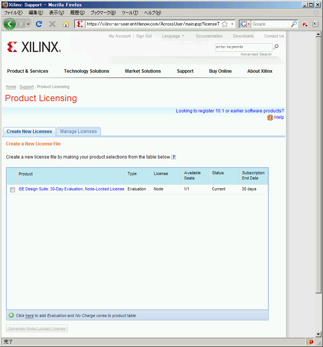Click the stop loading X icon
This screenshot has height=347, width=323.
[52, 24]
